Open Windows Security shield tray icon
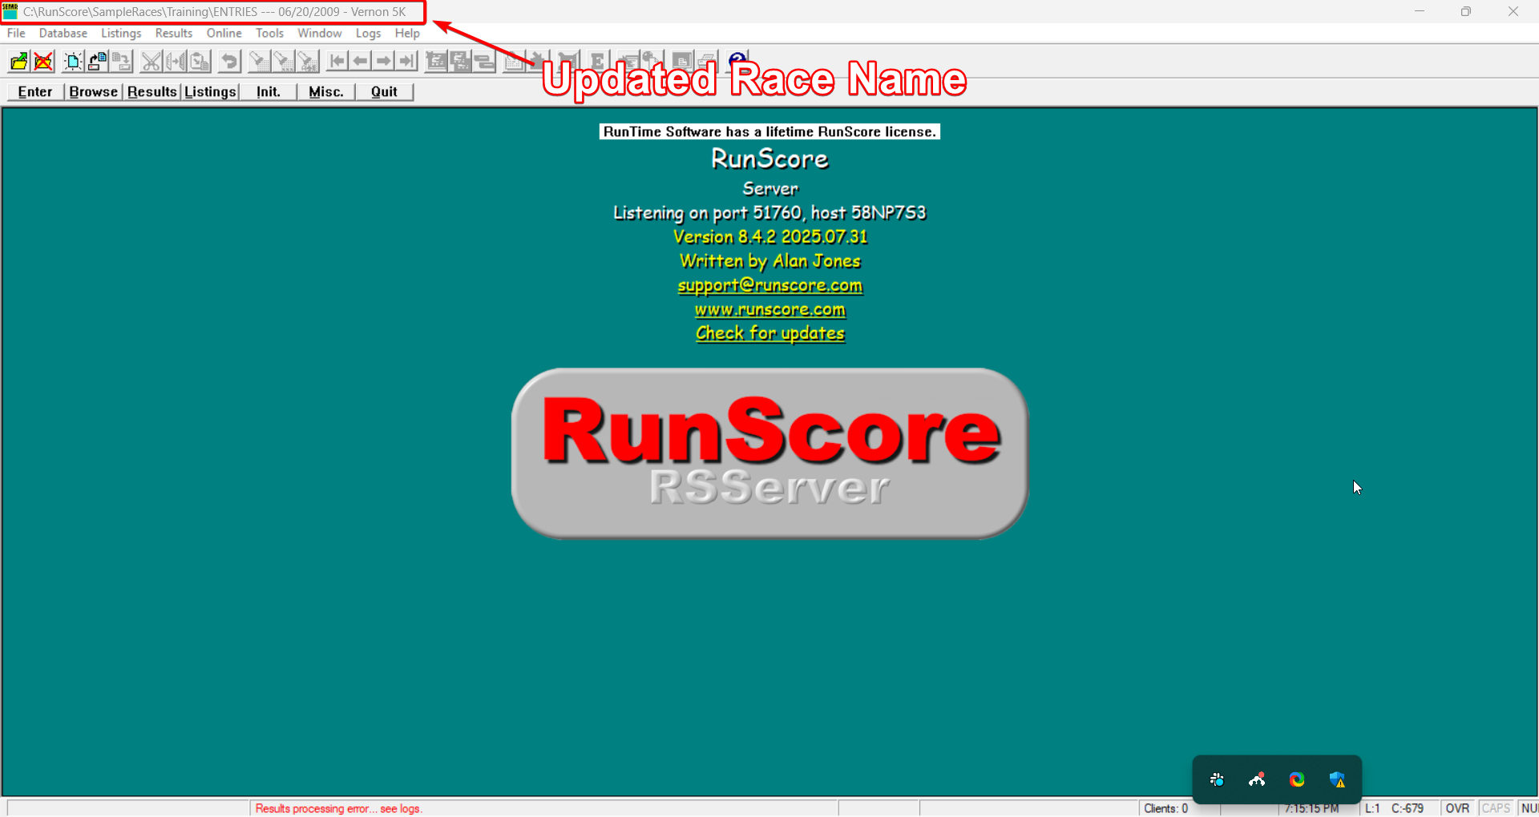 (x=1337, y=779)
